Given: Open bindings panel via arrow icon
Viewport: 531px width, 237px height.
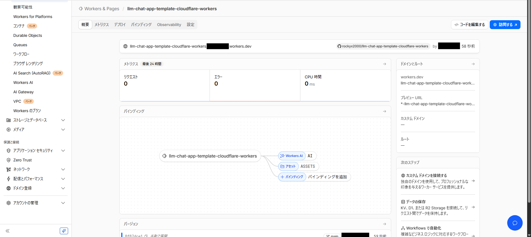Looking at the screenshot, I should (x=385, y=111).
